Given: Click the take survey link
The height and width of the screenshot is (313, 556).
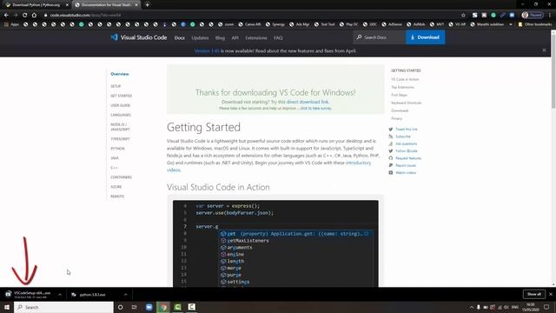Looking at the screenshot, I should tap(316, 108).
